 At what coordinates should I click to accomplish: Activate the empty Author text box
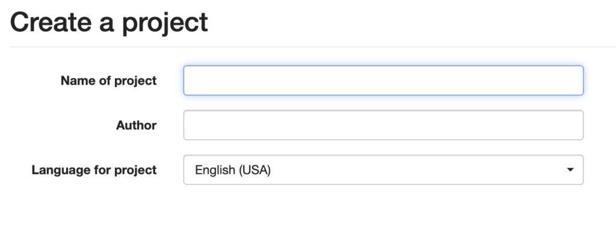click(383, 125)
